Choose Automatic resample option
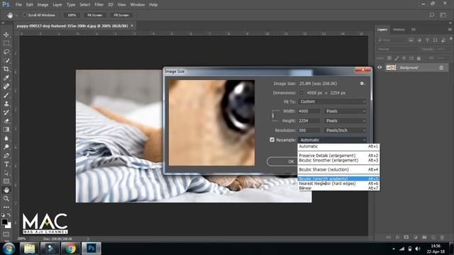This screenshot has height=255, width=454. pos(338,147)
